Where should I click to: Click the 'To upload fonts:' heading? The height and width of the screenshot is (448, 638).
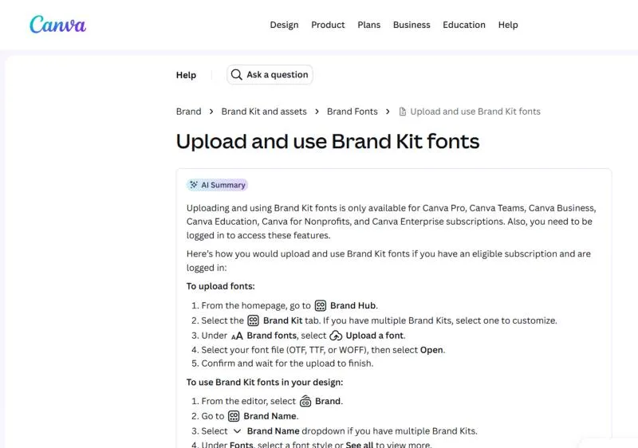coord(221,286)
